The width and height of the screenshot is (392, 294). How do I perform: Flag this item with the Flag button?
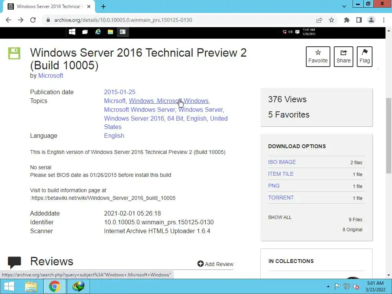[x=364, y=57]
